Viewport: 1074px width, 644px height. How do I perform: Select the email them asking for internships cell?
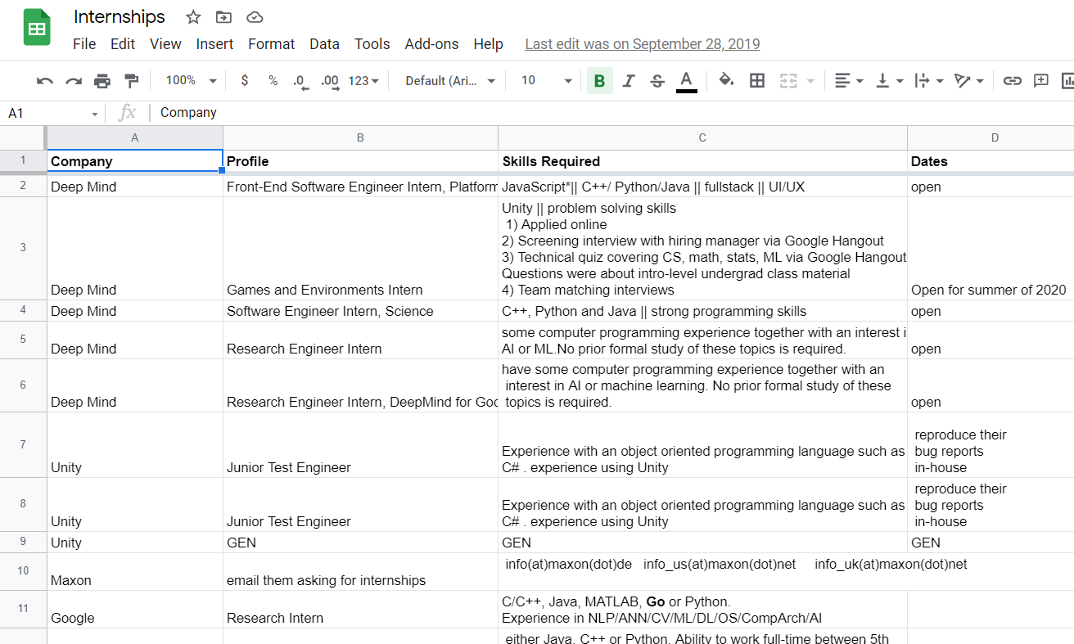[x=360, y=572]
